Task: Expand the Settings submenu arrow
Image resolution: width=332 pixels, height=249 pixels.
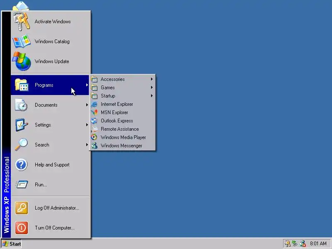Action: 87,125
